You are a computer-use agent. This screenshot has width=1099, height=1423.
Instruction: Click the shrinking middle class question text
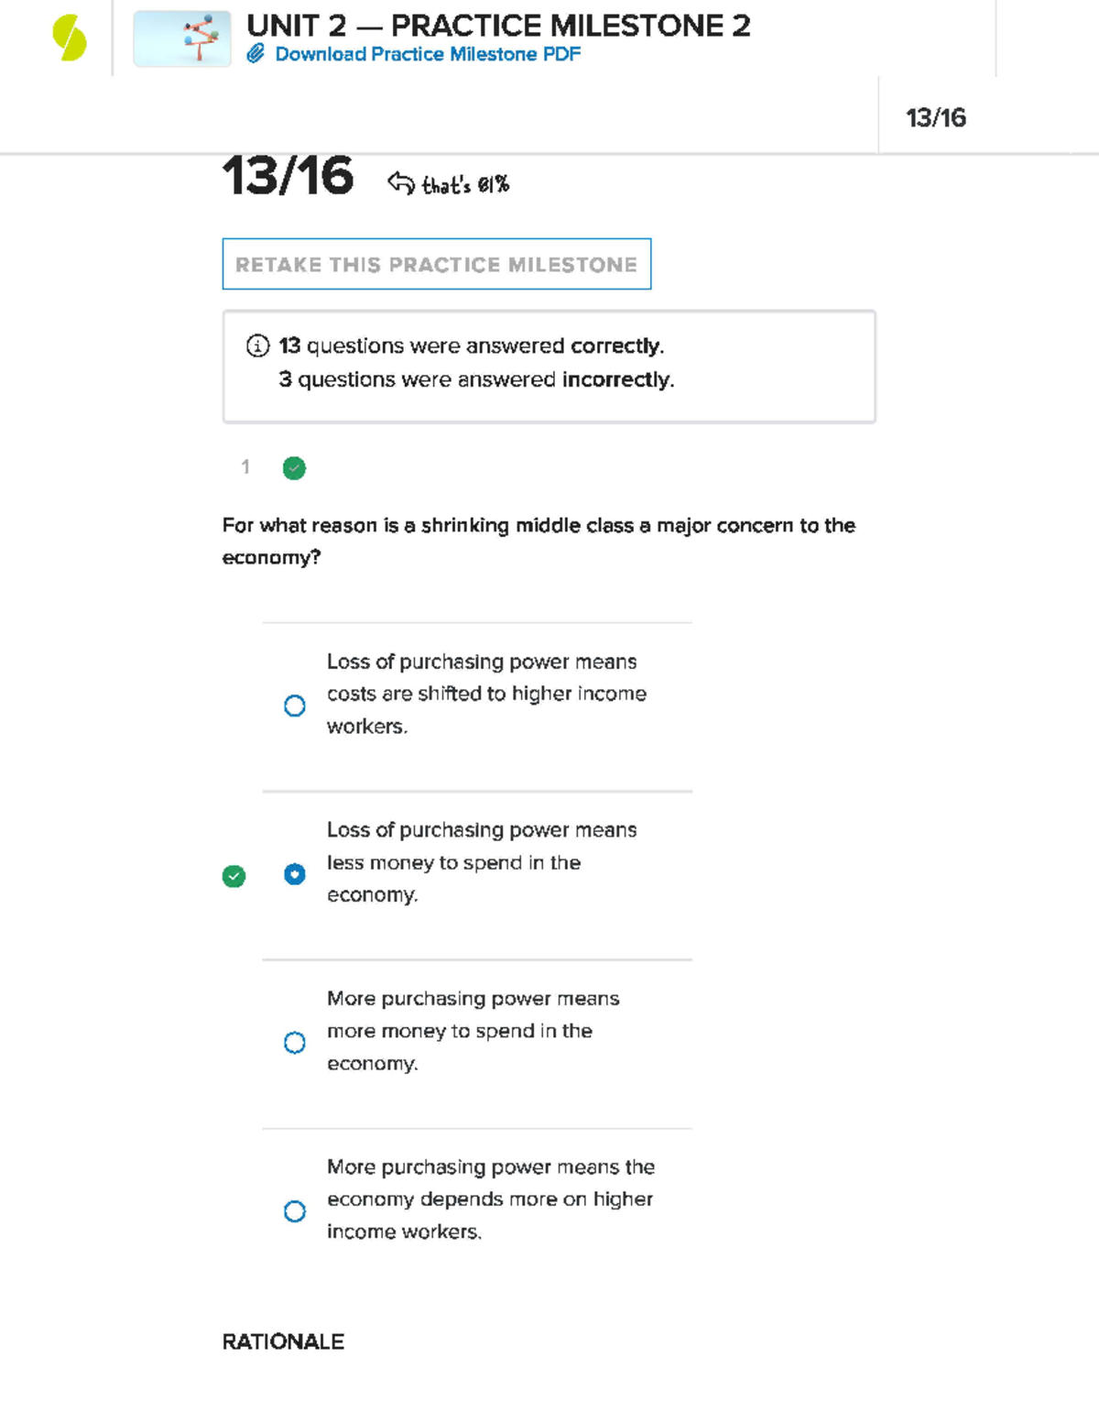tap(539, 541)
